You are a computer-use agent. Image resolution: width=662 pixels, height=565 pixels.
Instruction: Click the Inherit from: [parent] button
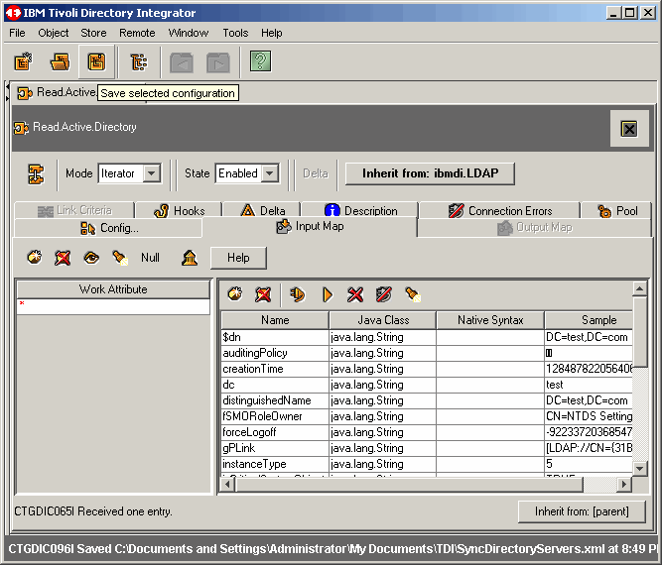point(582,511)
